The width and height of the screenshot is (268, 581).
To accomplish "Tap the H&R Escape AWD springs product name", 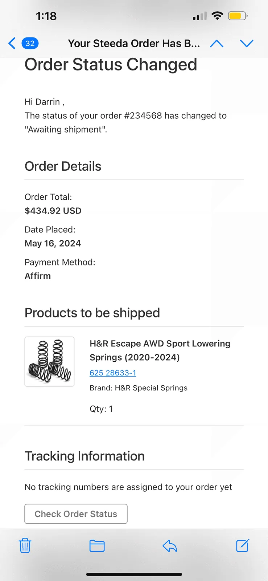I will point(160,350).
